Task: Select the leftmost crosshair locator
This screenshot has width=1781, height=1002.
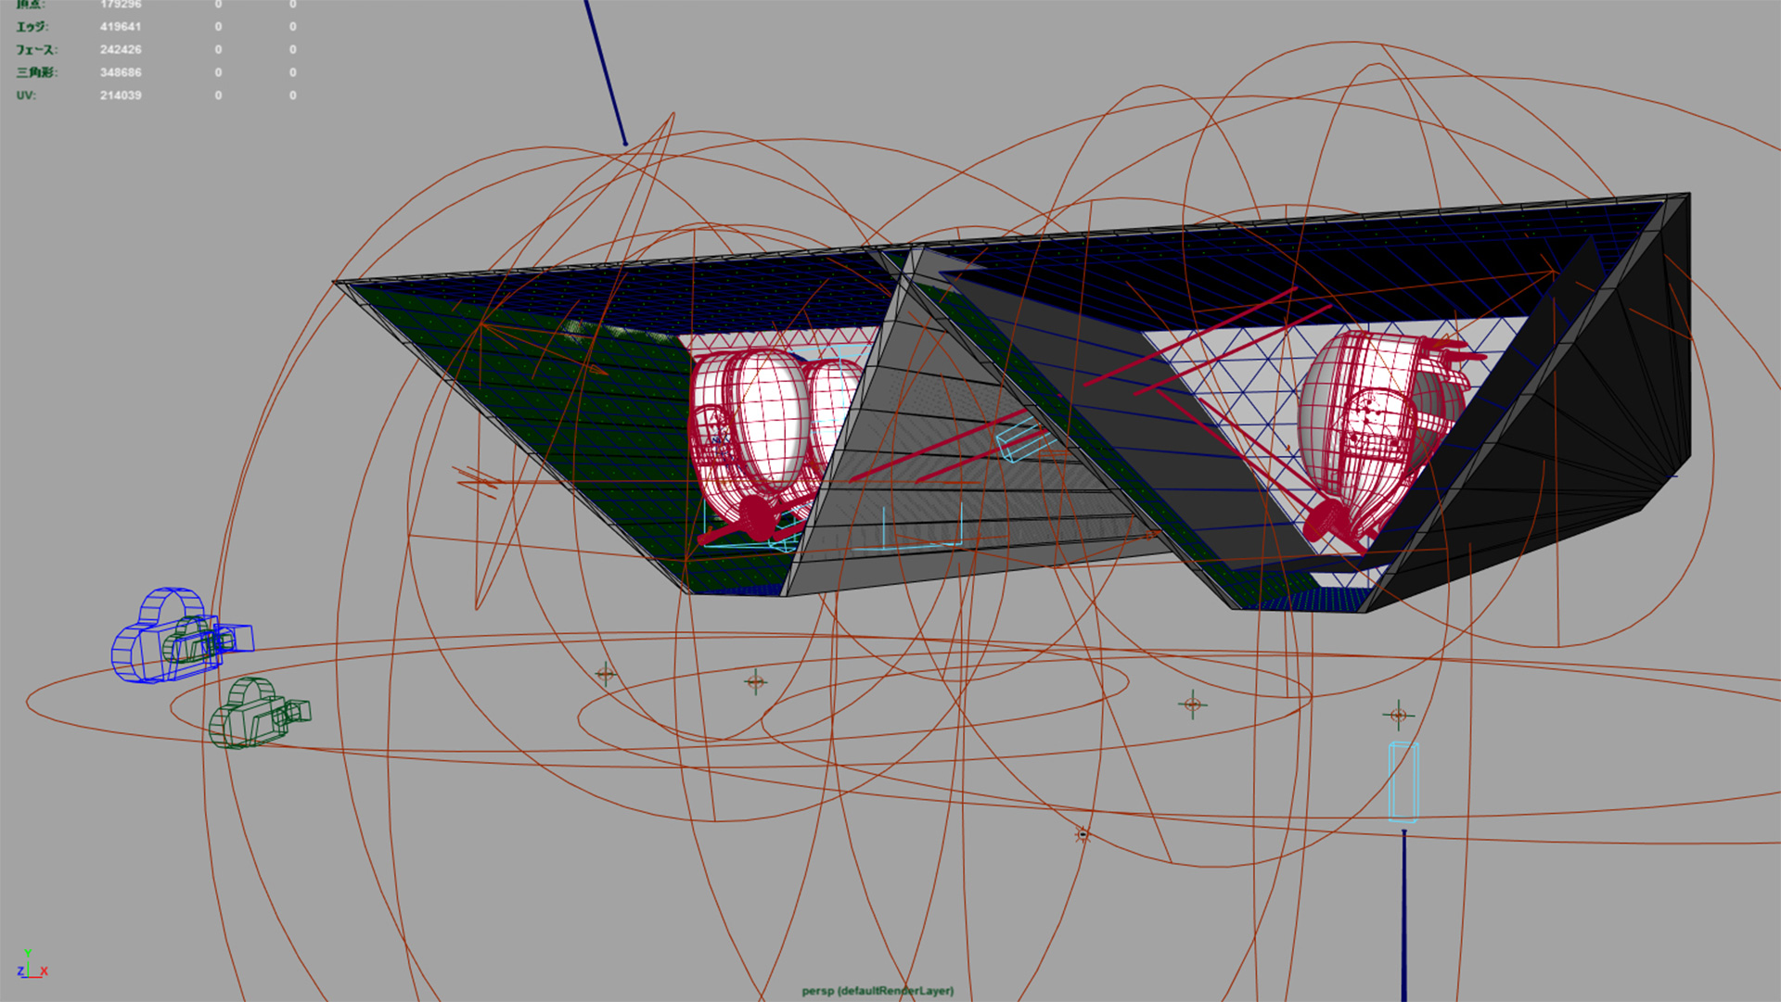Action: click(606, 674)
